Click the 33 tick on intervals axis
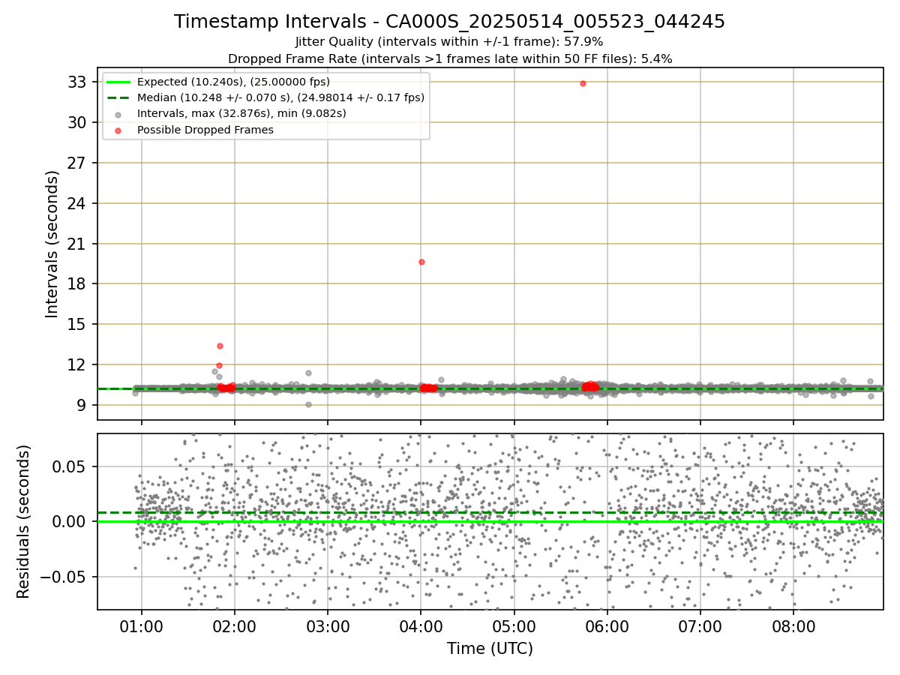The height and width of the screenshot is (675, 900). [77, 82]
